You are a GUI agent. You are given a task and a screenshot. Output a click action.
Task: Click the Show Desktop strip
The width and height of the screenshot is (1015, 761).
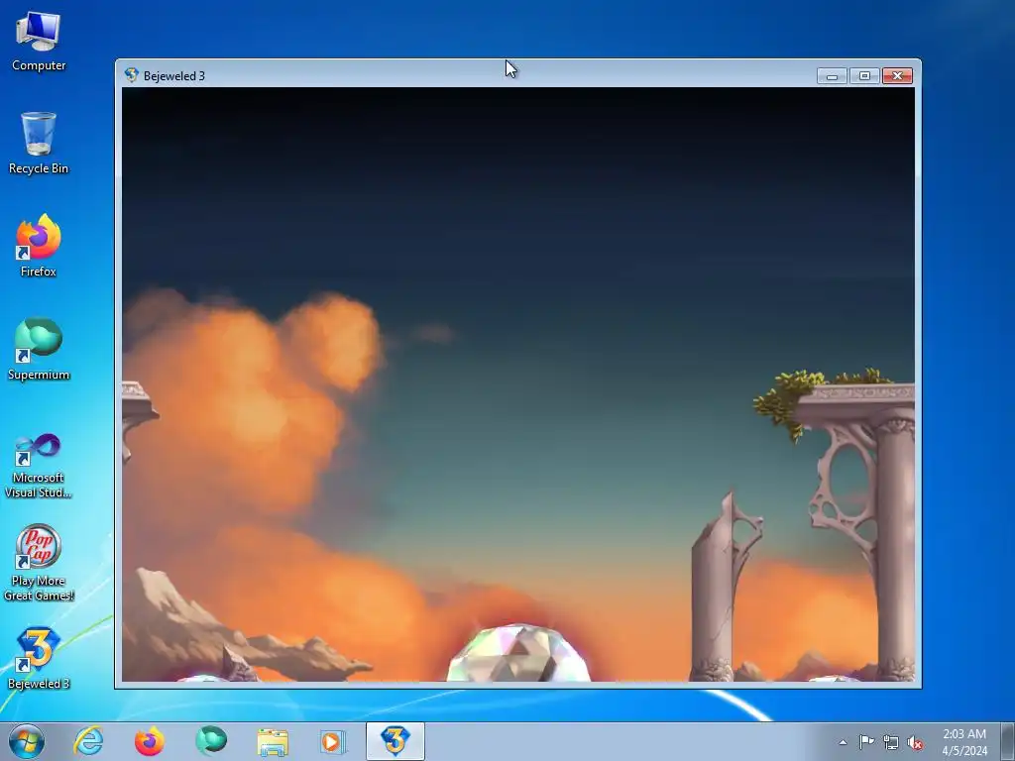tap(1008, 741)
